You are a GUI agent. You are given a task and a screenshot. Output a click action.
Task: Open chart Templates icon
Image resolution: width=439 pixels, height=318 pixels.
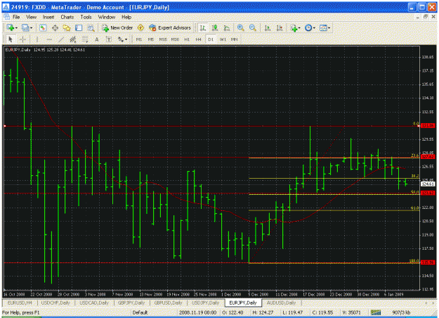[323, 27]
